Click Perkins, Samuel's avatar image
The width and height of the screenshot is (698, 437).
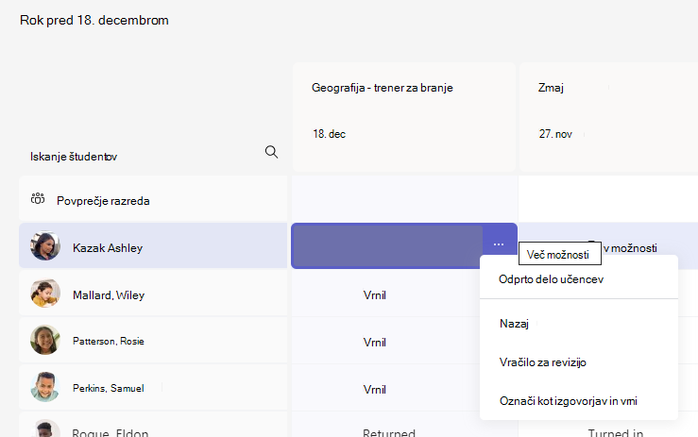(45, 387)
